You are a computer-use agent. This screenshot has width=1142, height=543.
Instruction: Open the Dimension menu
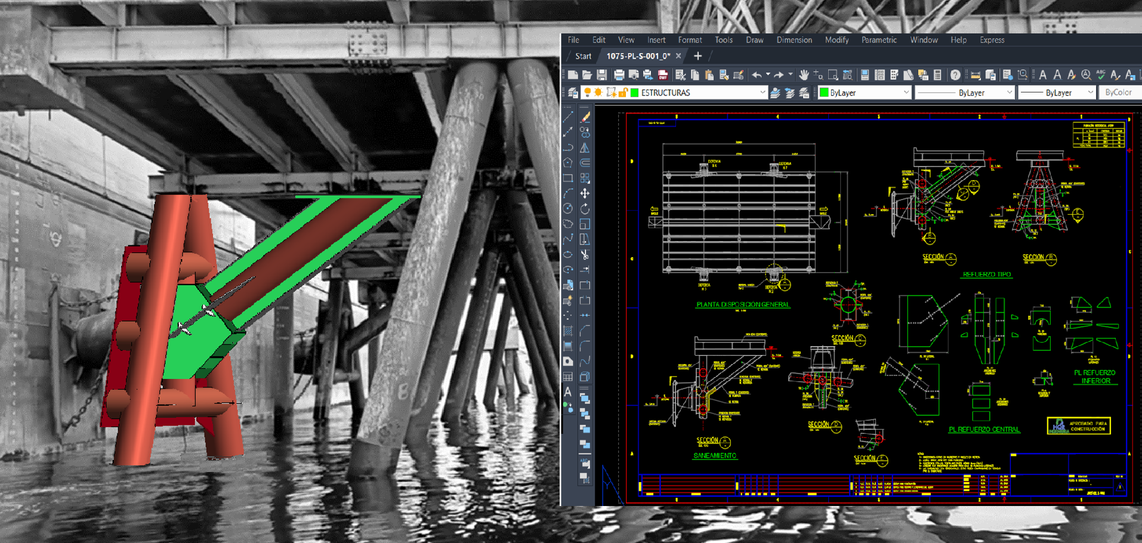tap(794, 40)
